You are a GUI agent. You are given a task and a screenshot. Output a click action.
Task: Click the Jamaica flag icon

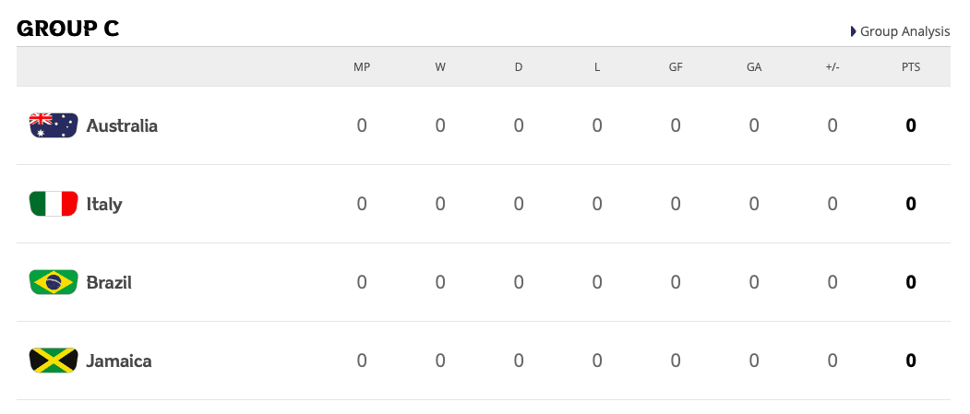(x=54, y=361)
